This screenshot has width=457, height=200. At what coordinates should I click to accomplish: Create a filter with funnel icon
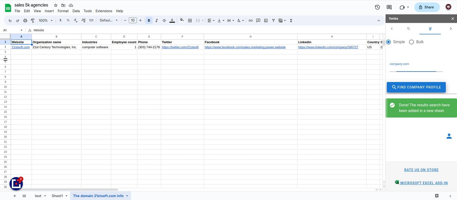click(x=273, y=21)
